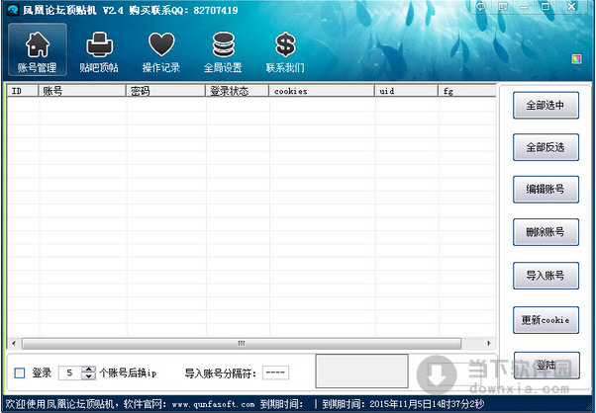This screenshot has width=596, height=413.
Task: Click the 导入账号 button
Action: pyautogui.click(x=546, y=276)
